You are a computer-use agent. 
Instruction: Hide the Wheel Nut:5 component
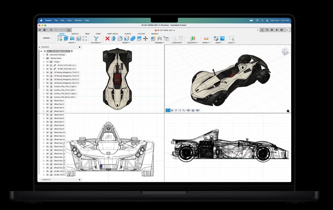47,115
